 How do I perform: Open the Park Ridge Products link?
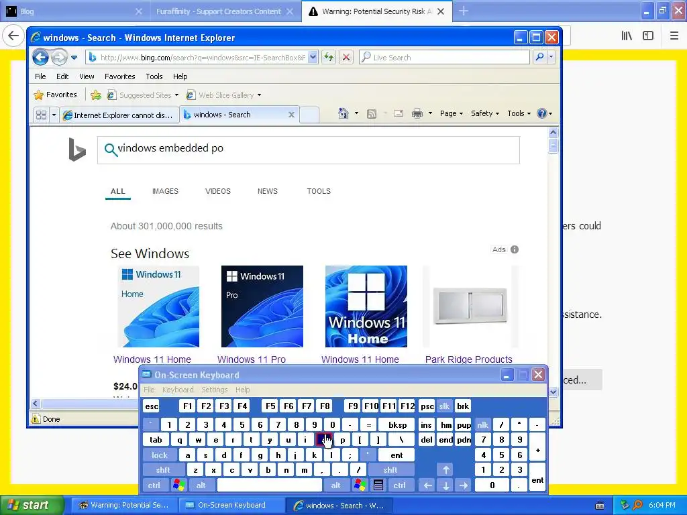[x=468, y=359]
